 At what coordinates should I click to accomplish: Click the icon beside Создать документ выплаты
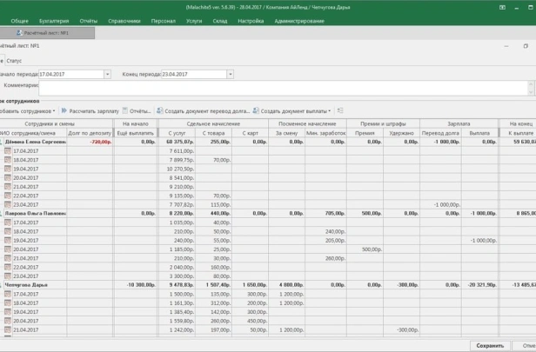257,111
